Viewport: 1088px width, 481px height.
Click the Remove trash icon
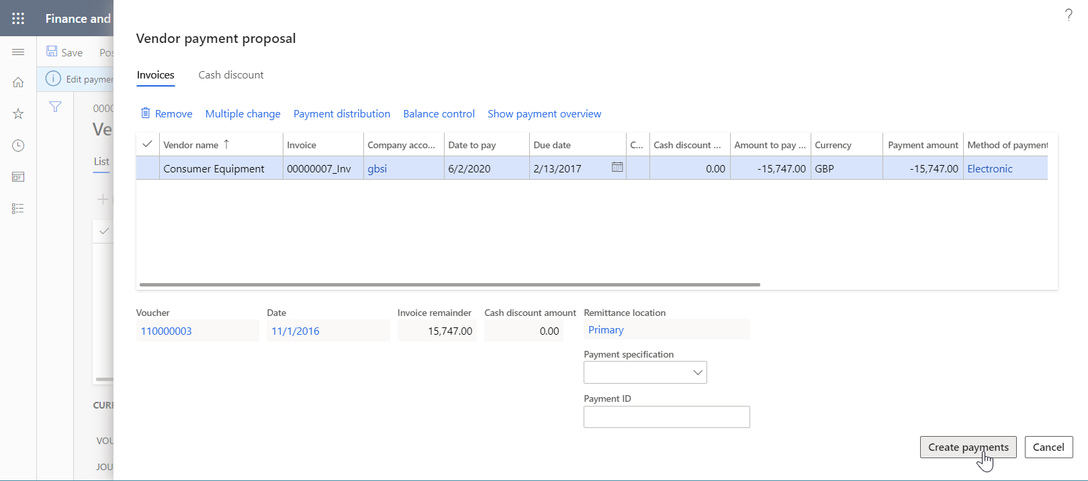click(145, 113)
